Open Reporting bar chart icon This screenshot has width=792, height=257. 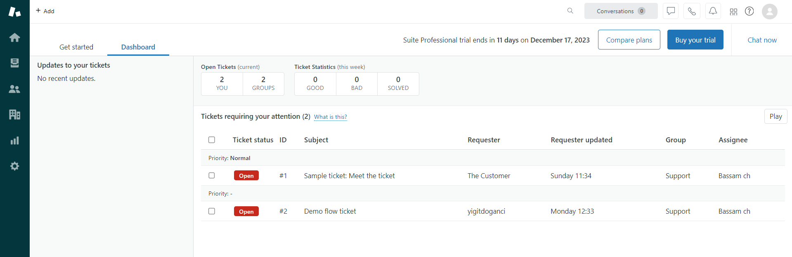coord(14,141)
